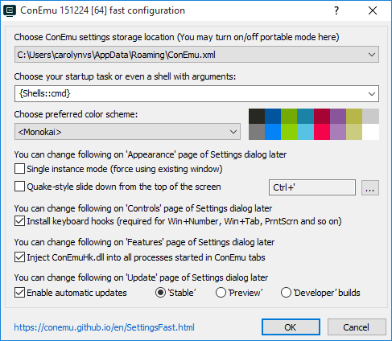Viewport: 392px width, 341px height.
Task: Open the SettingsFast.html help link
Action: (105, 327)
